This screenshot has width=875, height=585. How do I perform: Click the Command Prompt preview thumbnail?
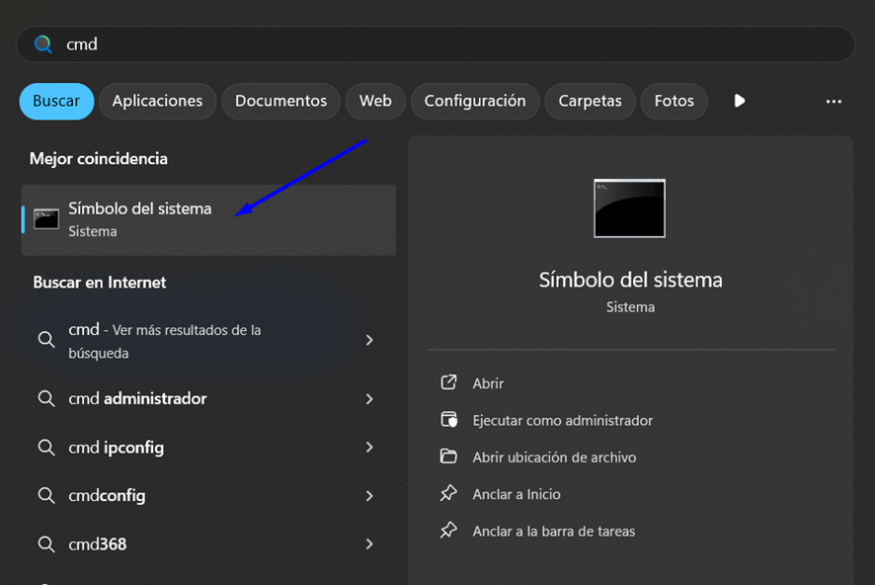pyautogui.click(x=629, y=208)
